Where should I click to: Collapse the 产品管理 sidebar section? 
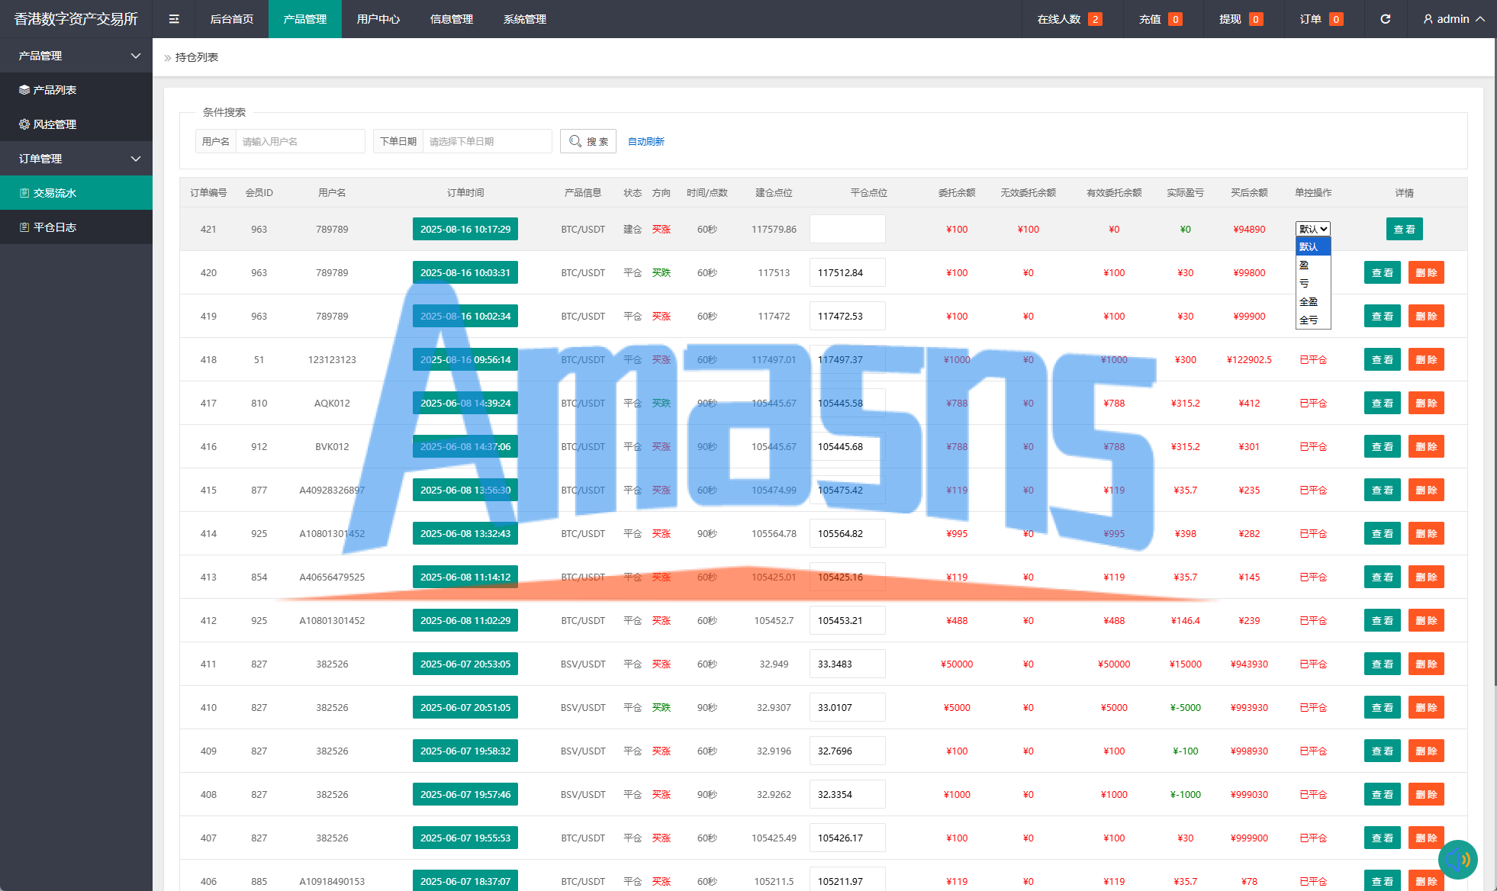tap(135, 56)
